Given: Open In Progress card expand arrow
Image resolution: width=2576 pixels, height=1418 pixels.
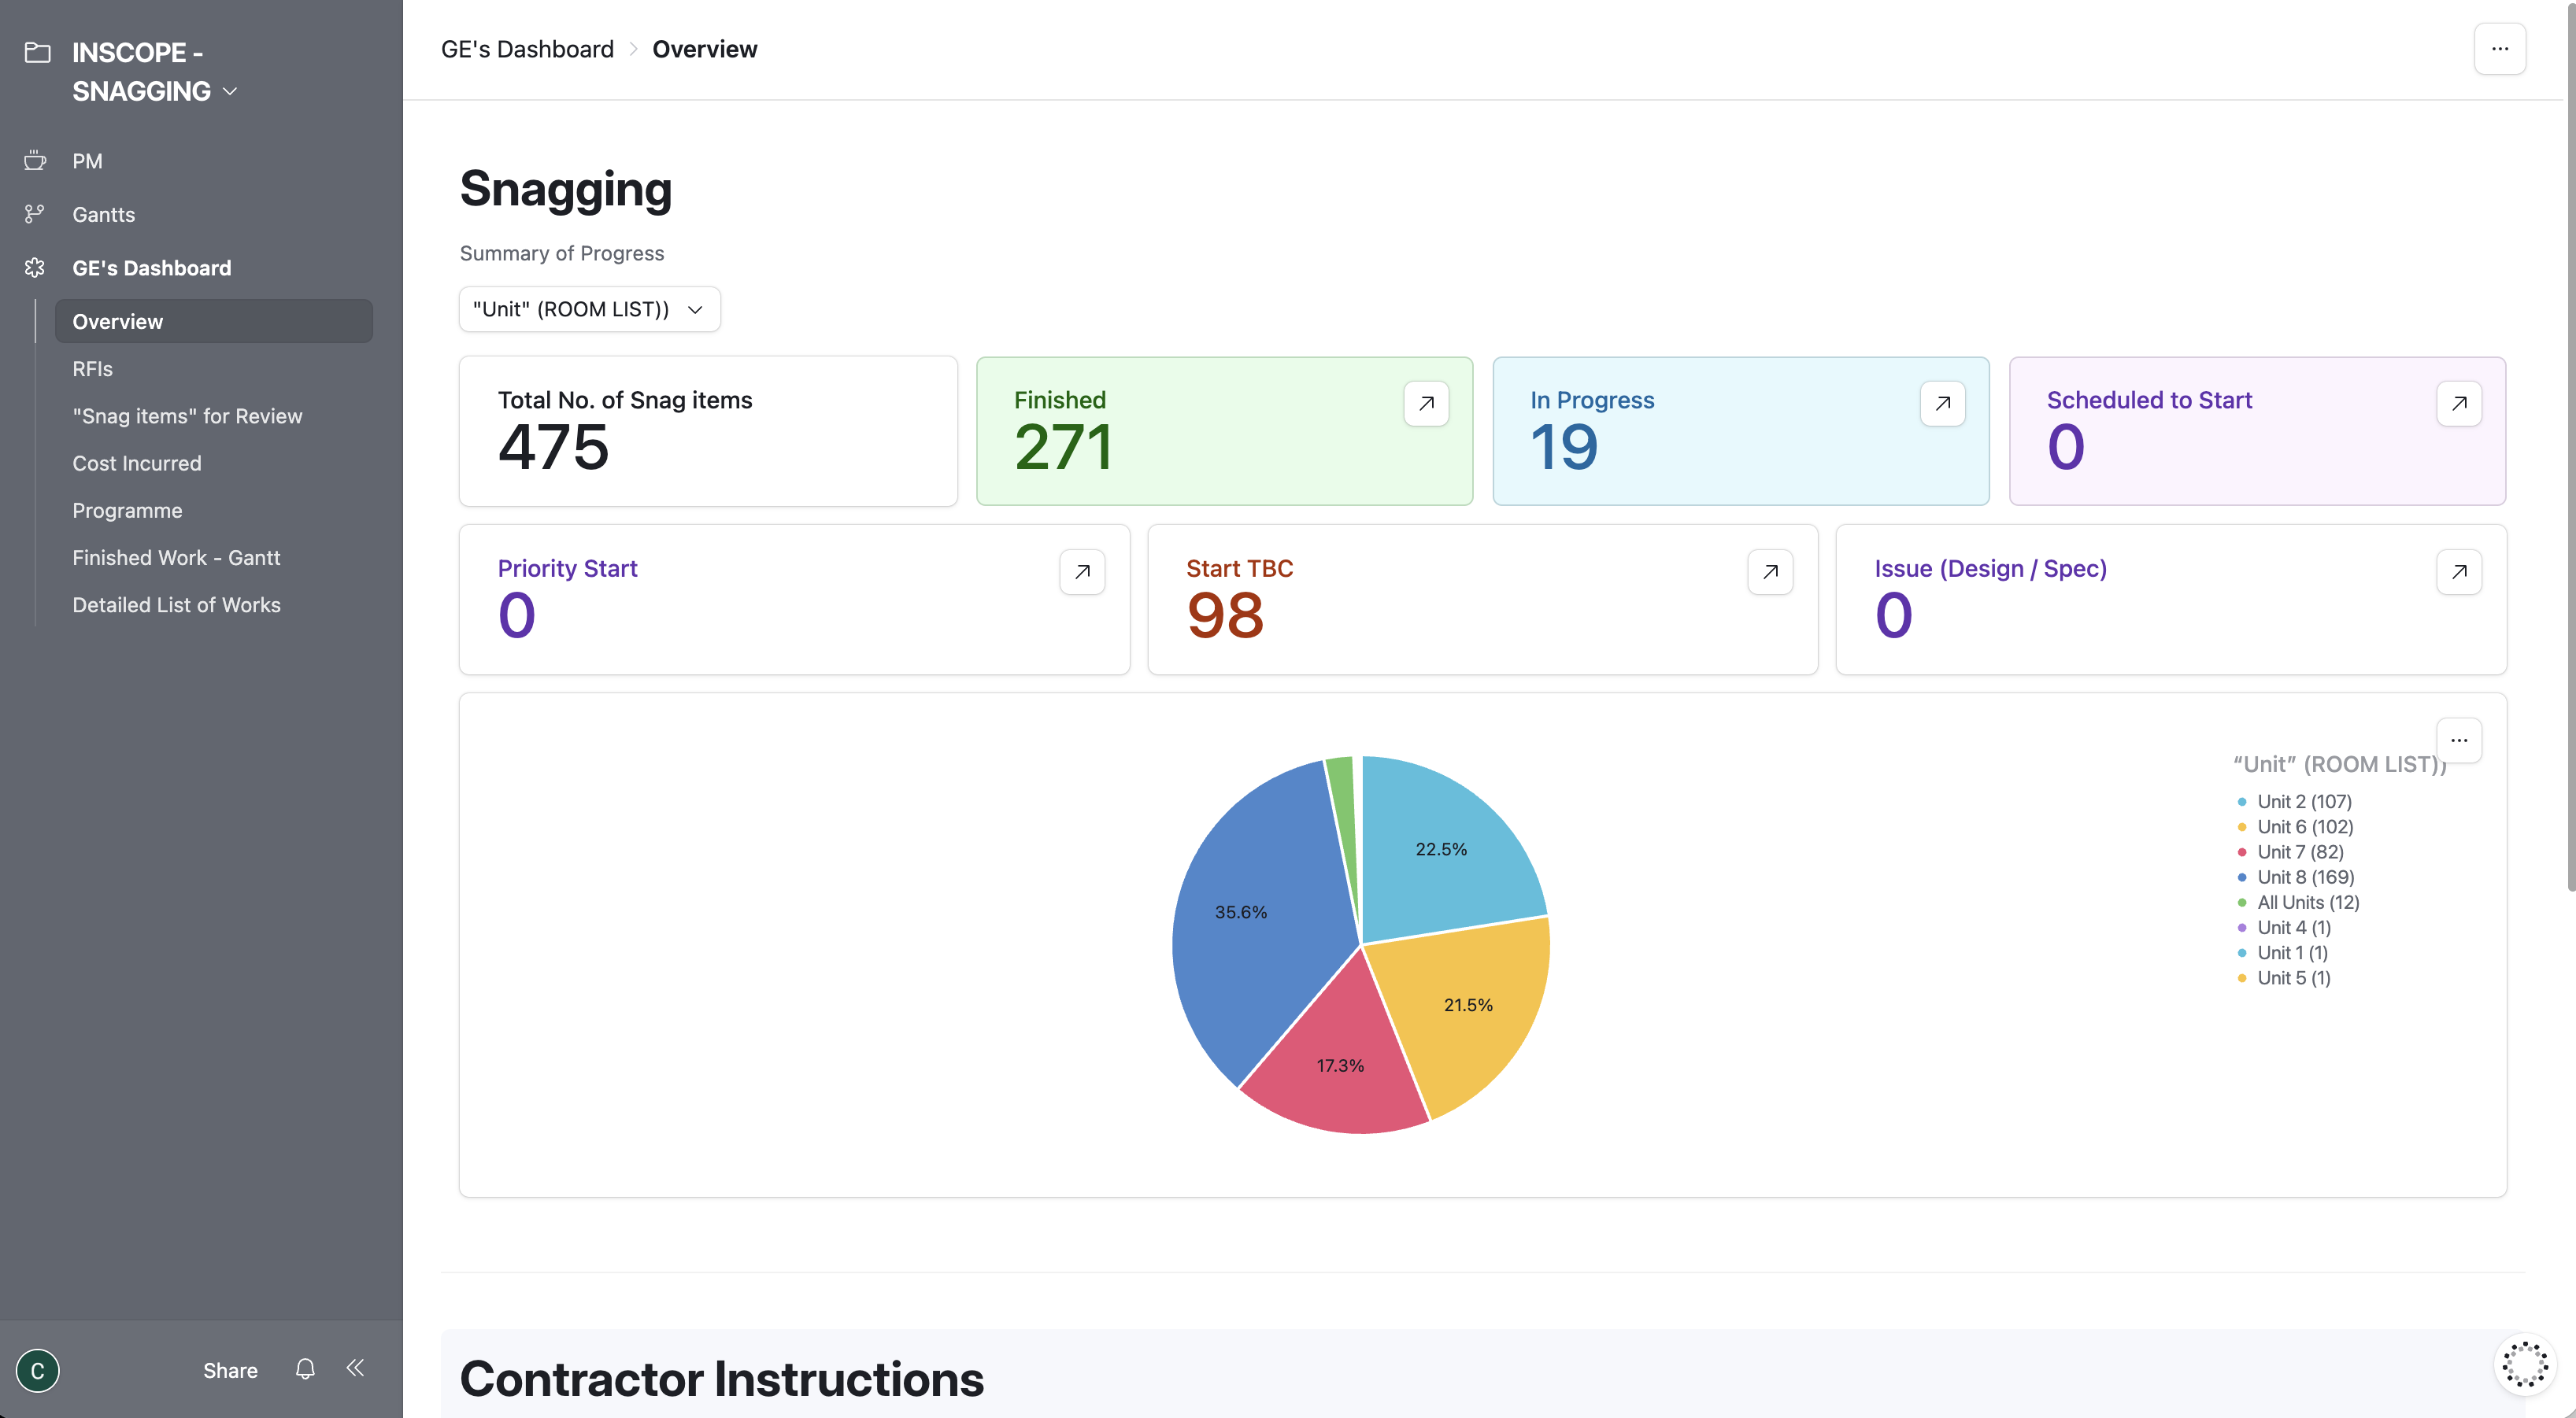Looking at the screenshot, I should pos(1942,404).
